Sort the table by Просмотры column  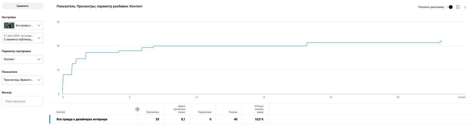(x=153, y=112)
